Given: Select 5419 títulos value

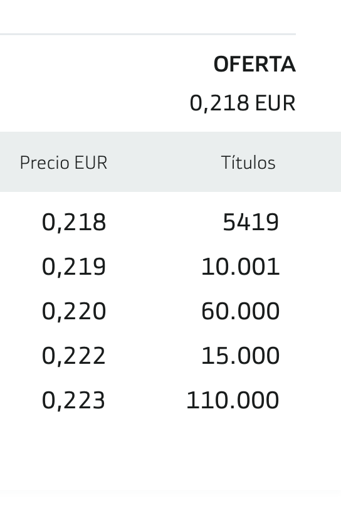Looking at the screenshot, I should pyautogui.click(x=251, y=222).
